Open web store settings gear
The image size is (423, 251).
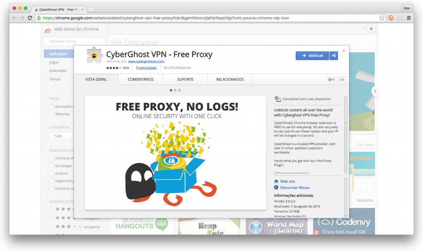[371, 29]
